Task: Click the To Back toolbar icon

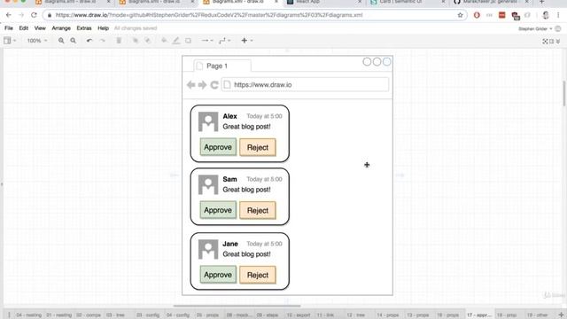Action: tap(148, 41)
